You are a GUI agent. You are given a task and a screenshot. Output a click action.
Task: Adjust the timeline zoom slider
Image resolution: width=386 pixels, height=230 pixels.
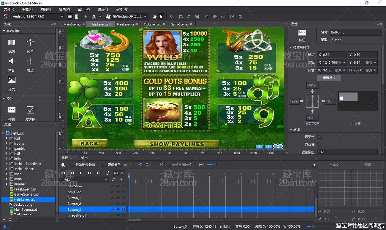pos(215,165)
